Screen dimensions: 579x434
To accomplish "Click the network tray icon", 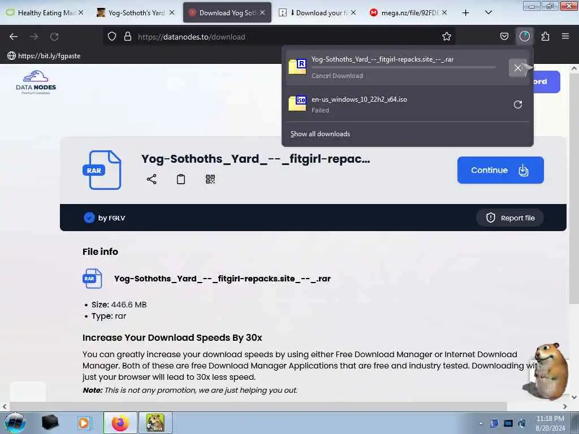I will point(508,423).
